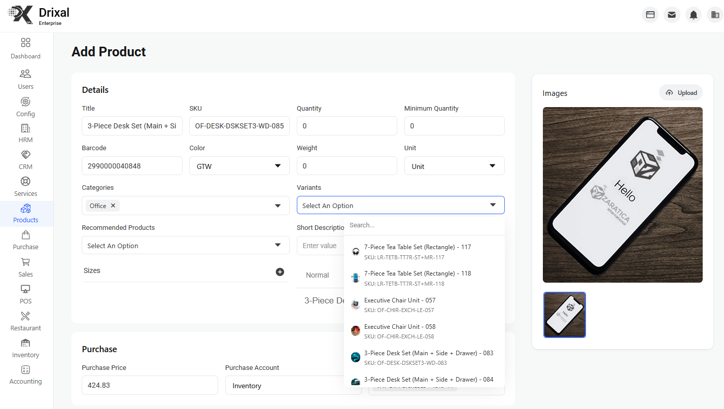Open Config in sidebar

25,107
